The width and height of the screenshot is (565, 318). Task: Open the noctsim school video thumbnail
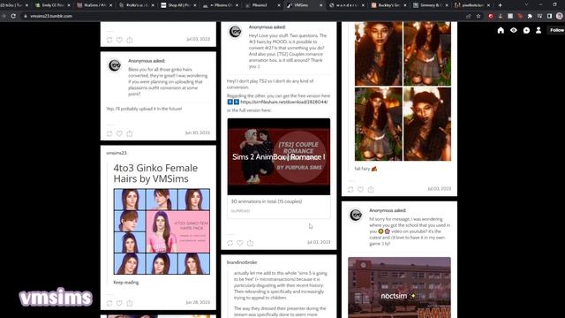399,287
